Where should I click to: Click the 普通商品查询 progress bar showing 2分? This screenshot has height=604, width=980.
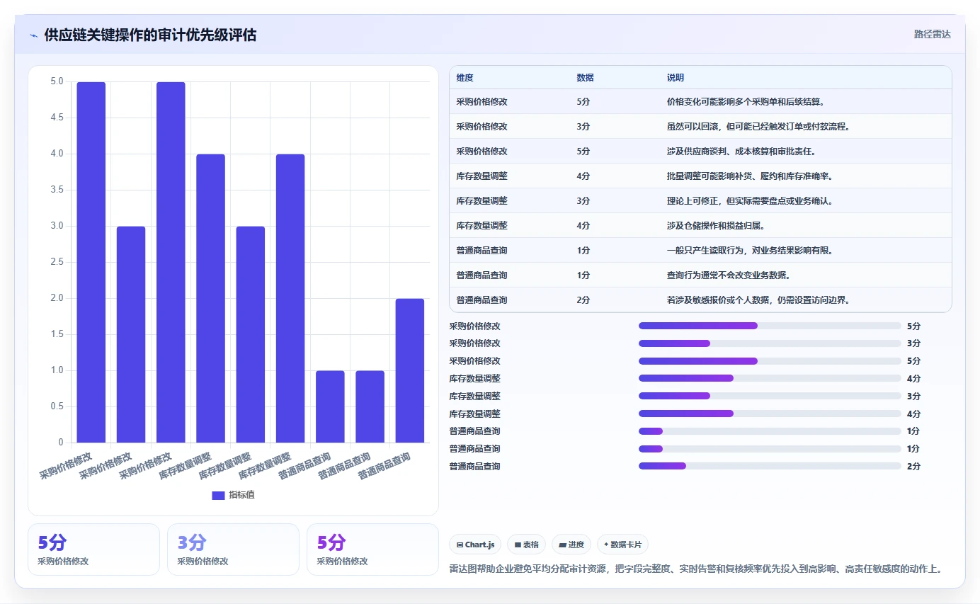point(770,466)
